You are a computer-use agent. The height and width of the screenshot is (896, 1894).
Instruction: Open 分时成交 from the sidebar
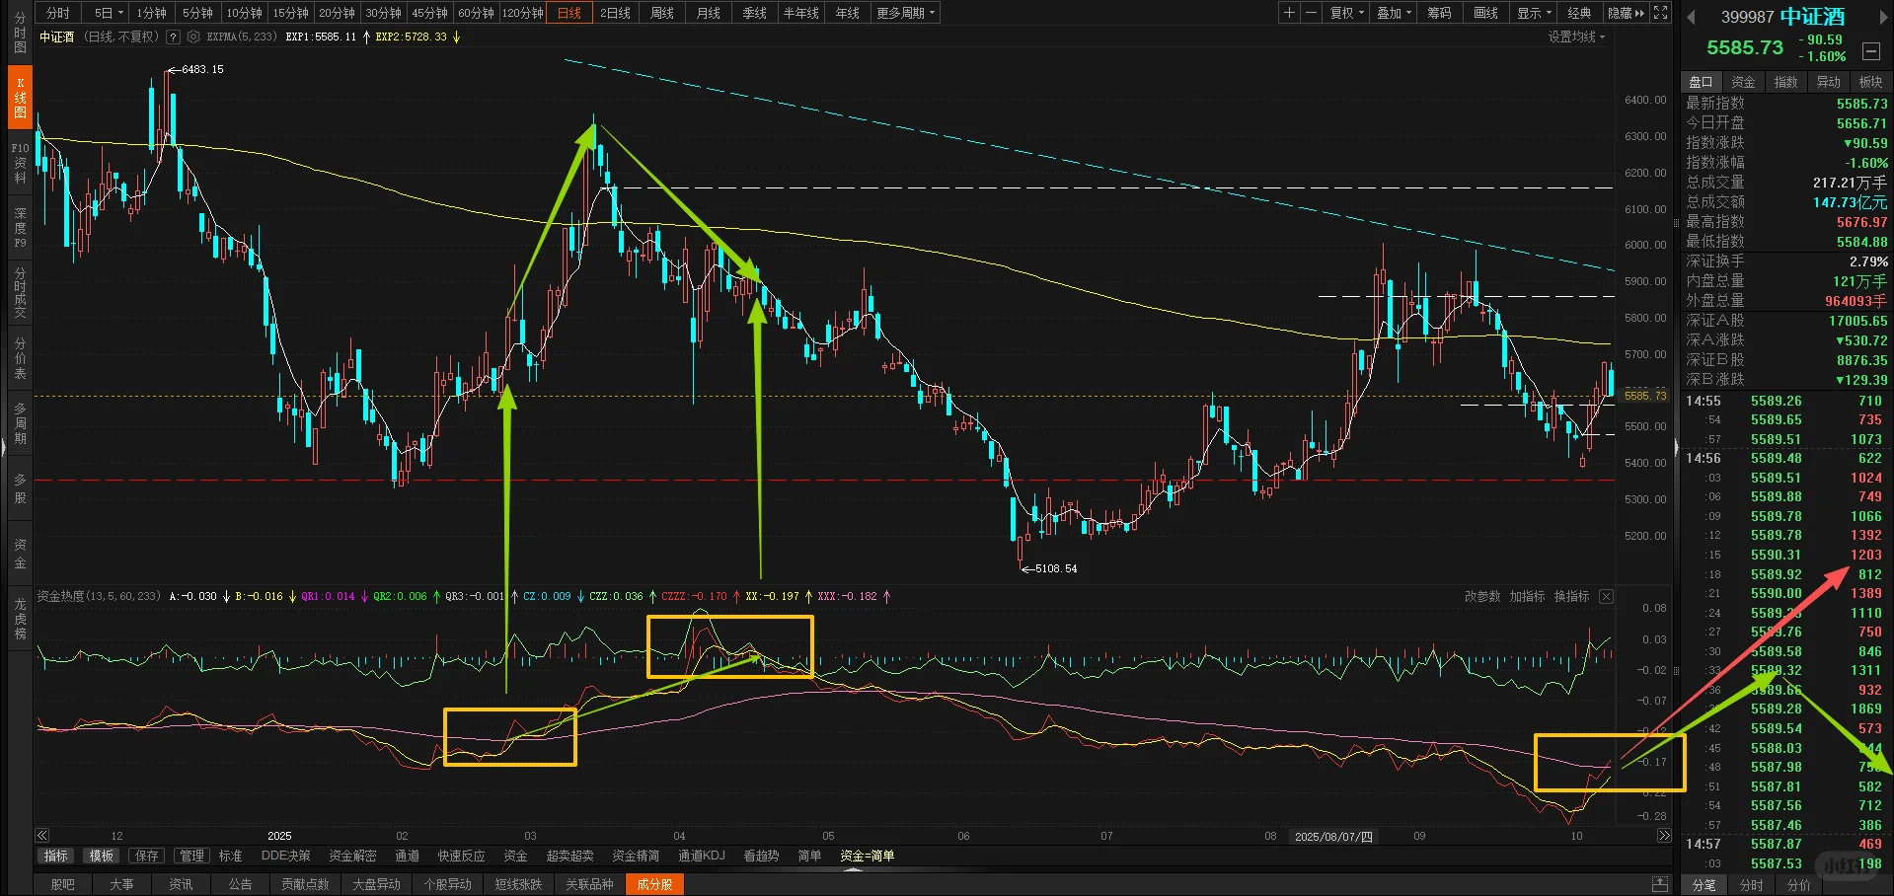20,293
